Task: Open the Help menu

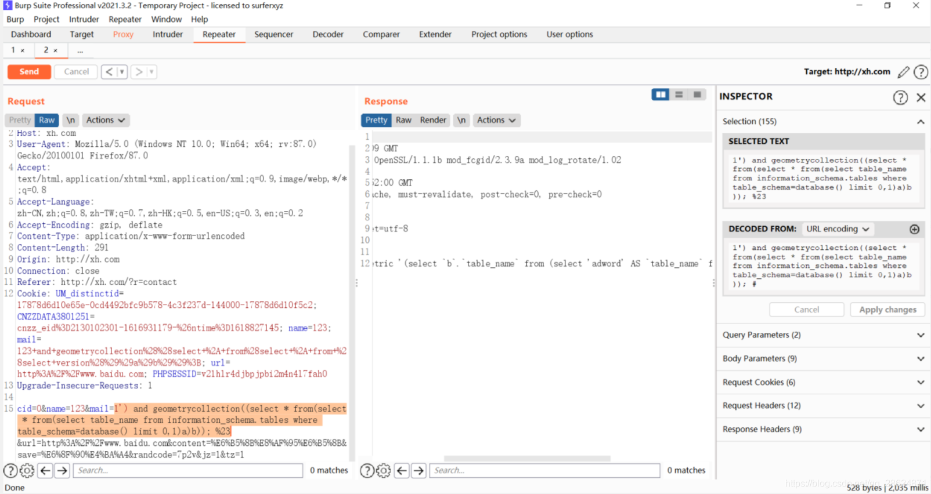Action: point(199,19)
